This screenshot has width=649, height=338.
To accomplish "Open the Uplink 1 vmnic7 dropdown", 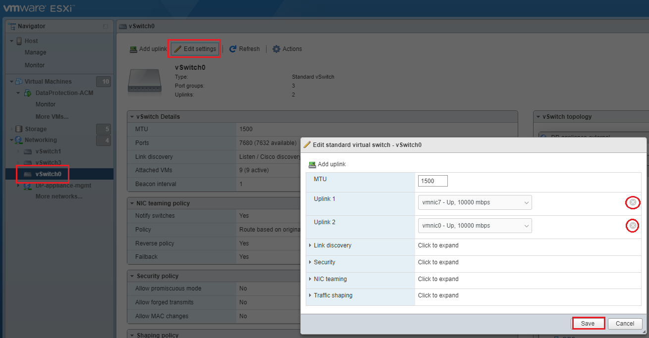I will [x=475, y=202].
